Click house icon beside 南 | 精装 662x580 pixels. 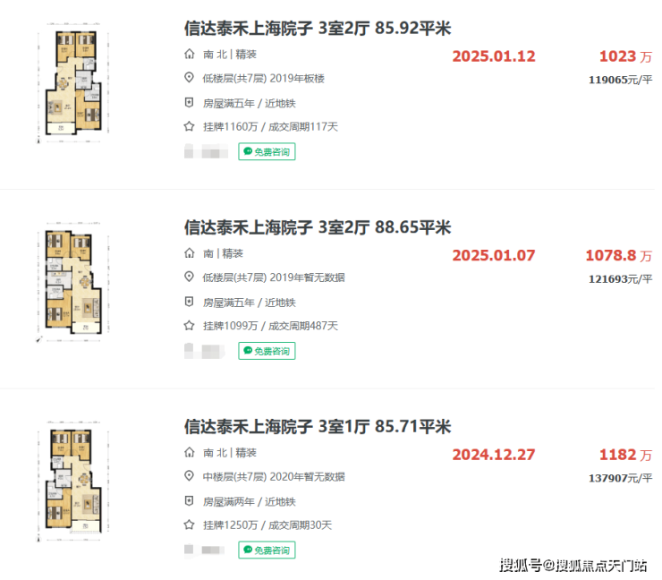(189, 253)
